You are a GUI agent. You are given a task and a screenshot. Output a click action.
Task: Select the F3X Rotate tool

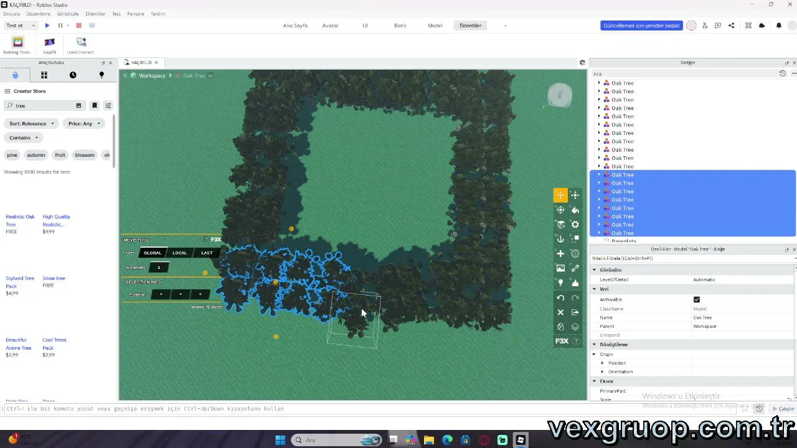[560, 210]
